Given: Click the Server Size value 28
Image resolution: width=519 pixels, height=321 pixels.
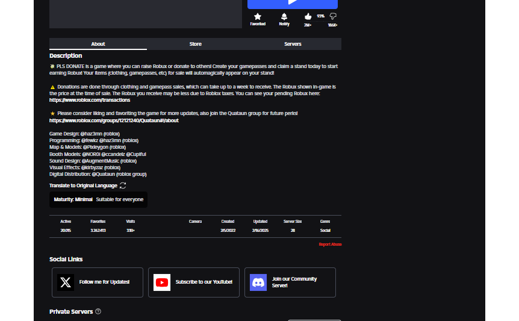Looking at the screenshot, I should point(293,230).
